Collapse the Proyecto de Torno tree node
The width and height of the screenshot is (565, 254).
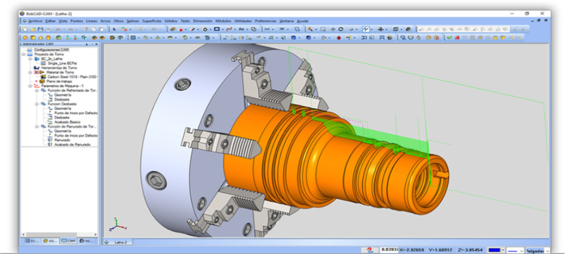click(23, 54)
